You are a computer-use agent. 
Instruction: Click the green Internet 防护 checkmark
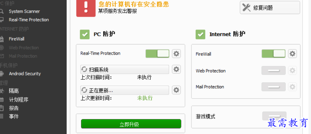pos(200,34)
